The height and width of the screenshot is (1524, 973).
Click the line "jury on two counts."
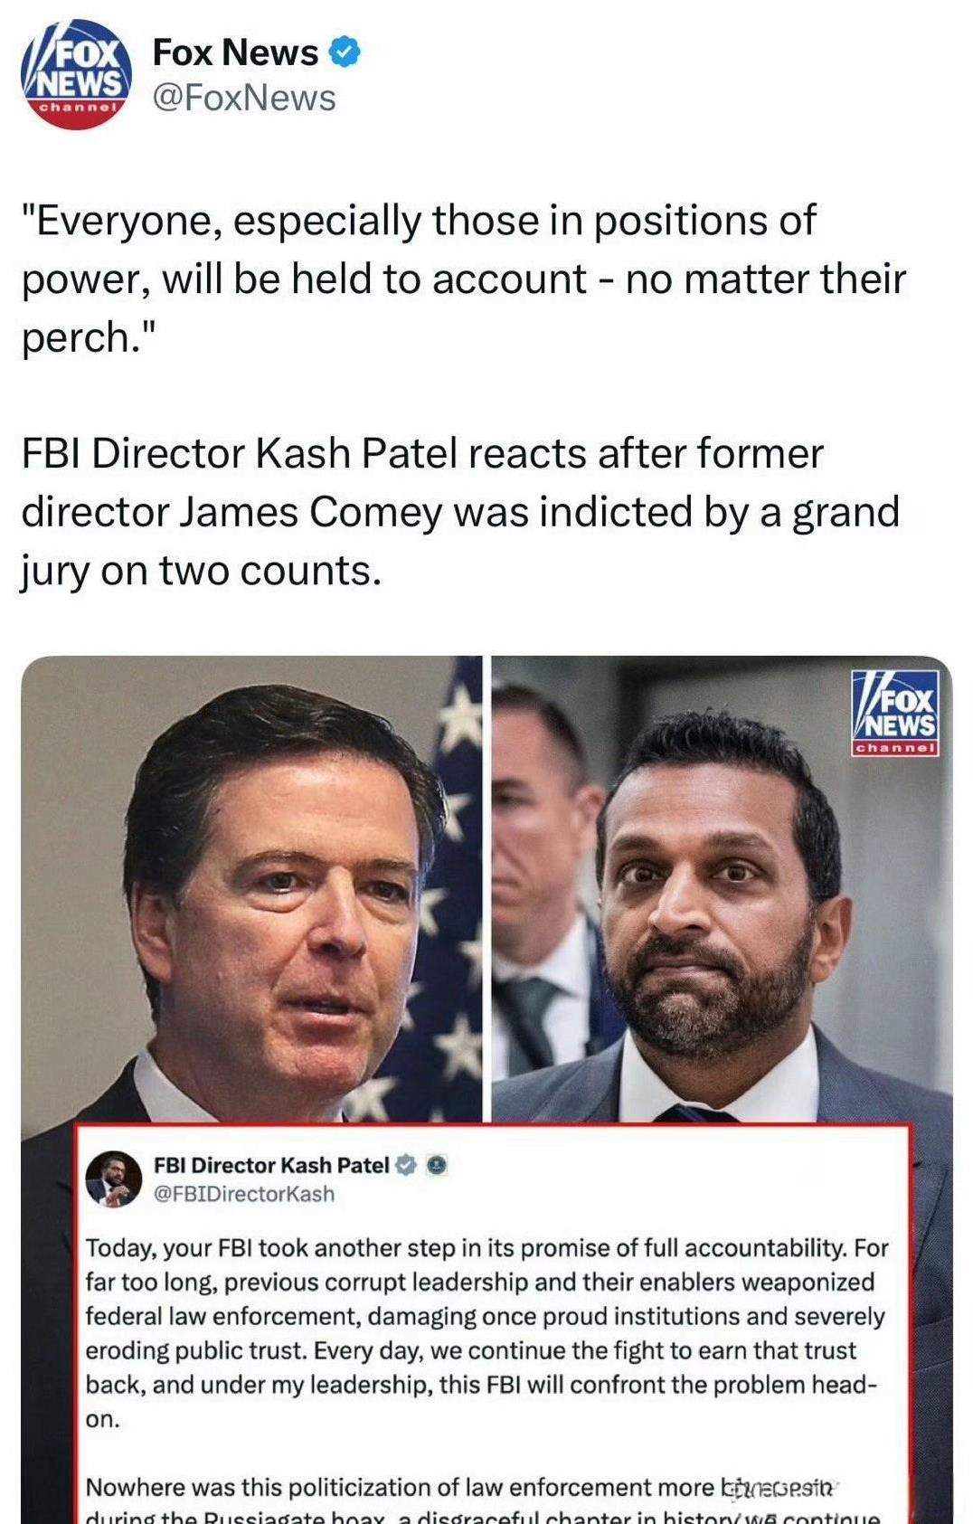[201, 571]
